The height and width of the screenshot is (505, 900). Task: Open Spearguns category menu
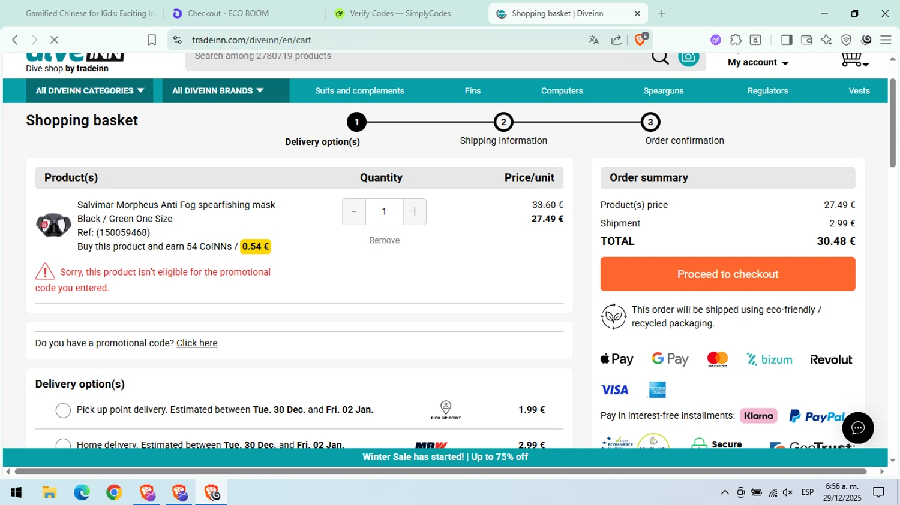(664, 91)
